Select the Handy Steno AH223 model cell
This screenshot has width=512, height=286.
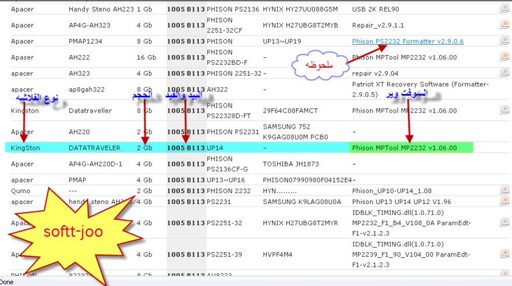tap(101, 9)
